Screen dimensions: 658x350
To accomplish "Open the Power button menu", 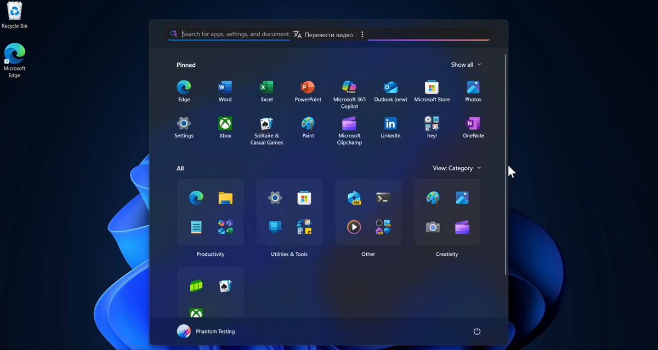I will point(477,331).
